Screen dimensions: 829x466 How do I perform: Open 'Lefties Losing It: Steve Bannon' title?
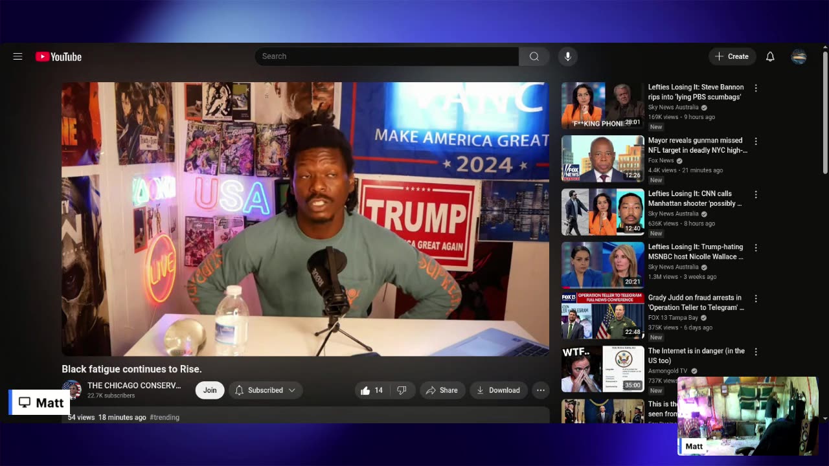coord(696,92)
